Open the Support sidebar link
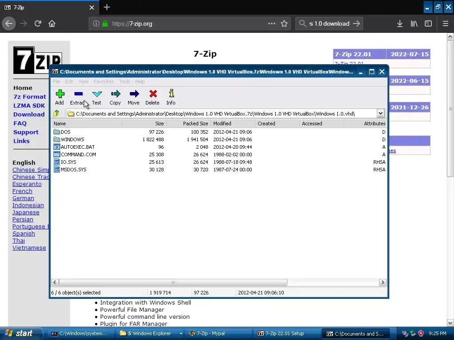The image size is (454, 340). coord(26,132)
